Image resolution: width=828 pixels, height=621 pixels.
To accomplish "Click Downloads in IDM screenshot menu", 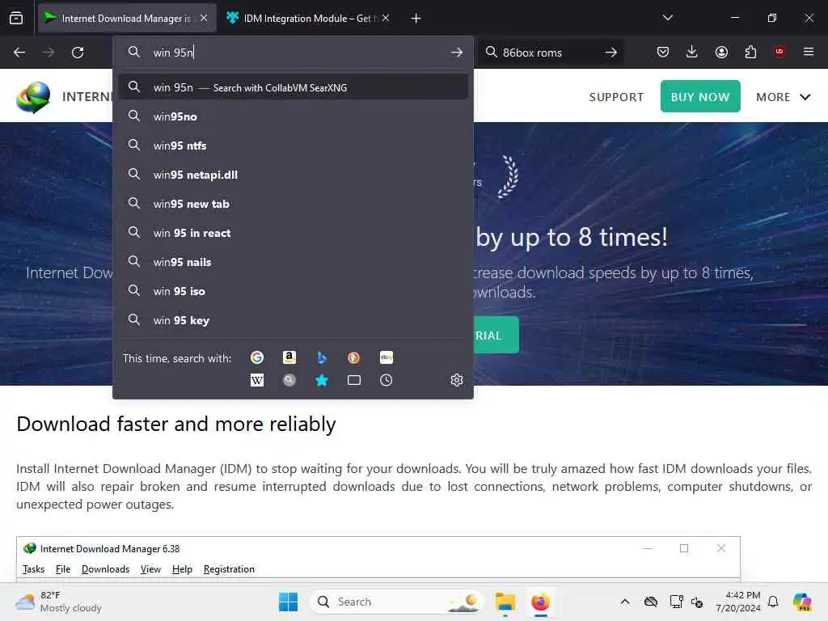I will click(x=105, y=568).
